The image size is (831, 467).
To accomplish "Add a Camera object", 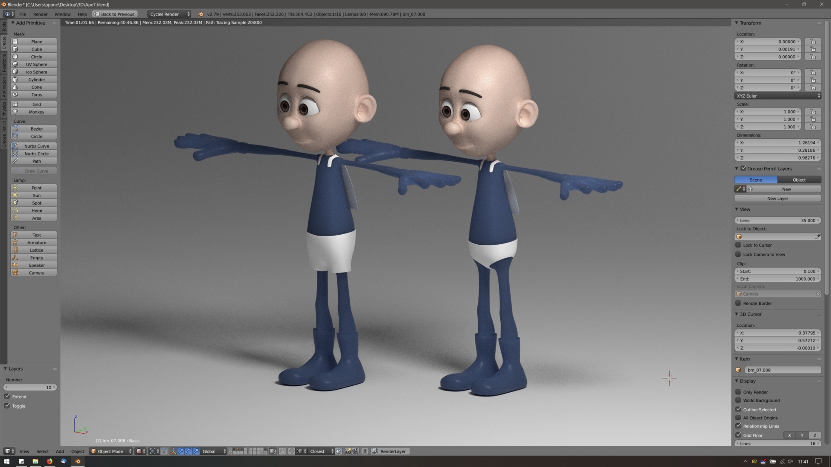I will 34,273.
